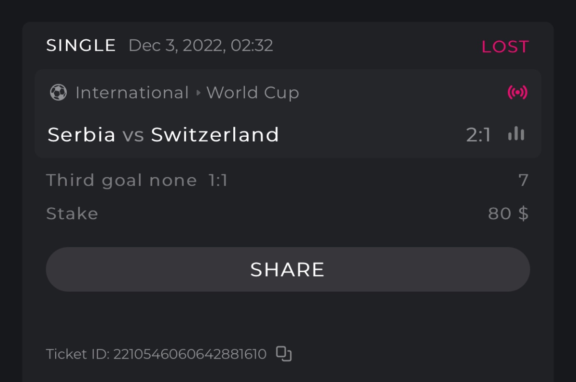Open match statistics bar chart icon
This screenshot has width=576, height=382.
[516, 134]
